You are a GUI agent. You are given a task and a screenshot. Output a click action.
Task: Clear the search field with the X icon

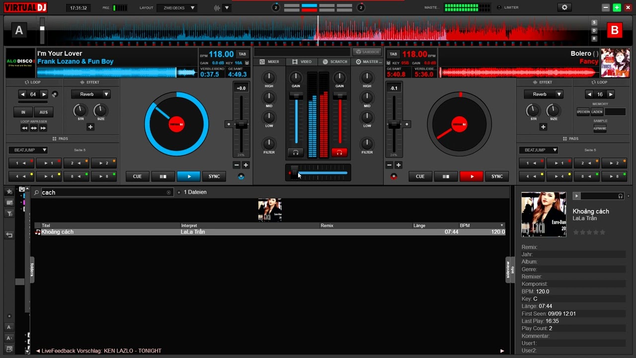pyautogui.click(x=168, y=192)
